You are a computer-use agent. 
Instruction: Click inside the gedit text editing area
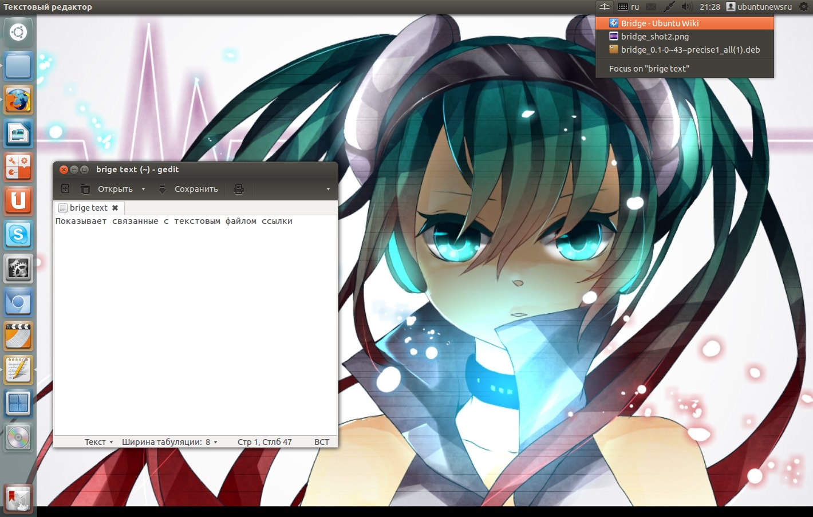(195, 325)
